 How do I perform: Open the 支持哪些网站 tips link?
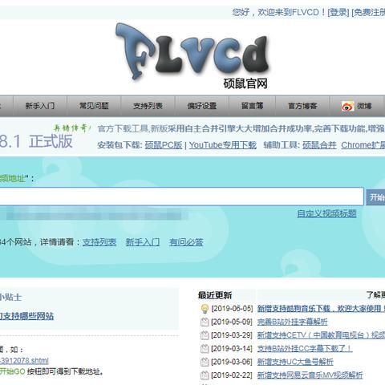pos(26,316)
